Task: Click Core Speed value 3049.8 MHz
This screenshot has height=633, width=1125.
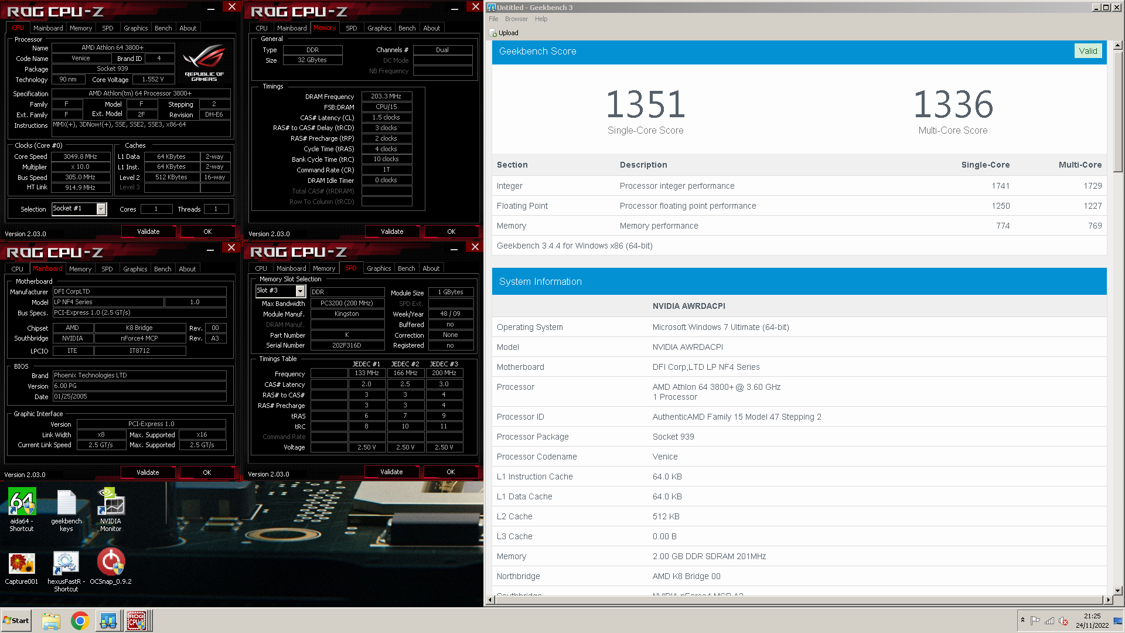Action: tap(80, 156)
